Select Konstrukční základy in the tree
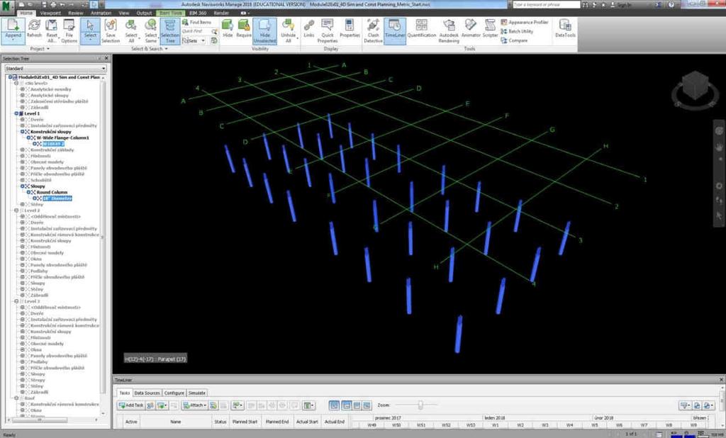The height and width of the screenshot is (438, 726). tap(52, 150)
